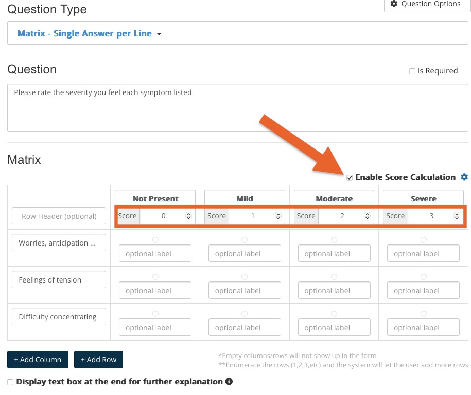Disable the Enable Score Calculation checkbox

click(350, 177)
